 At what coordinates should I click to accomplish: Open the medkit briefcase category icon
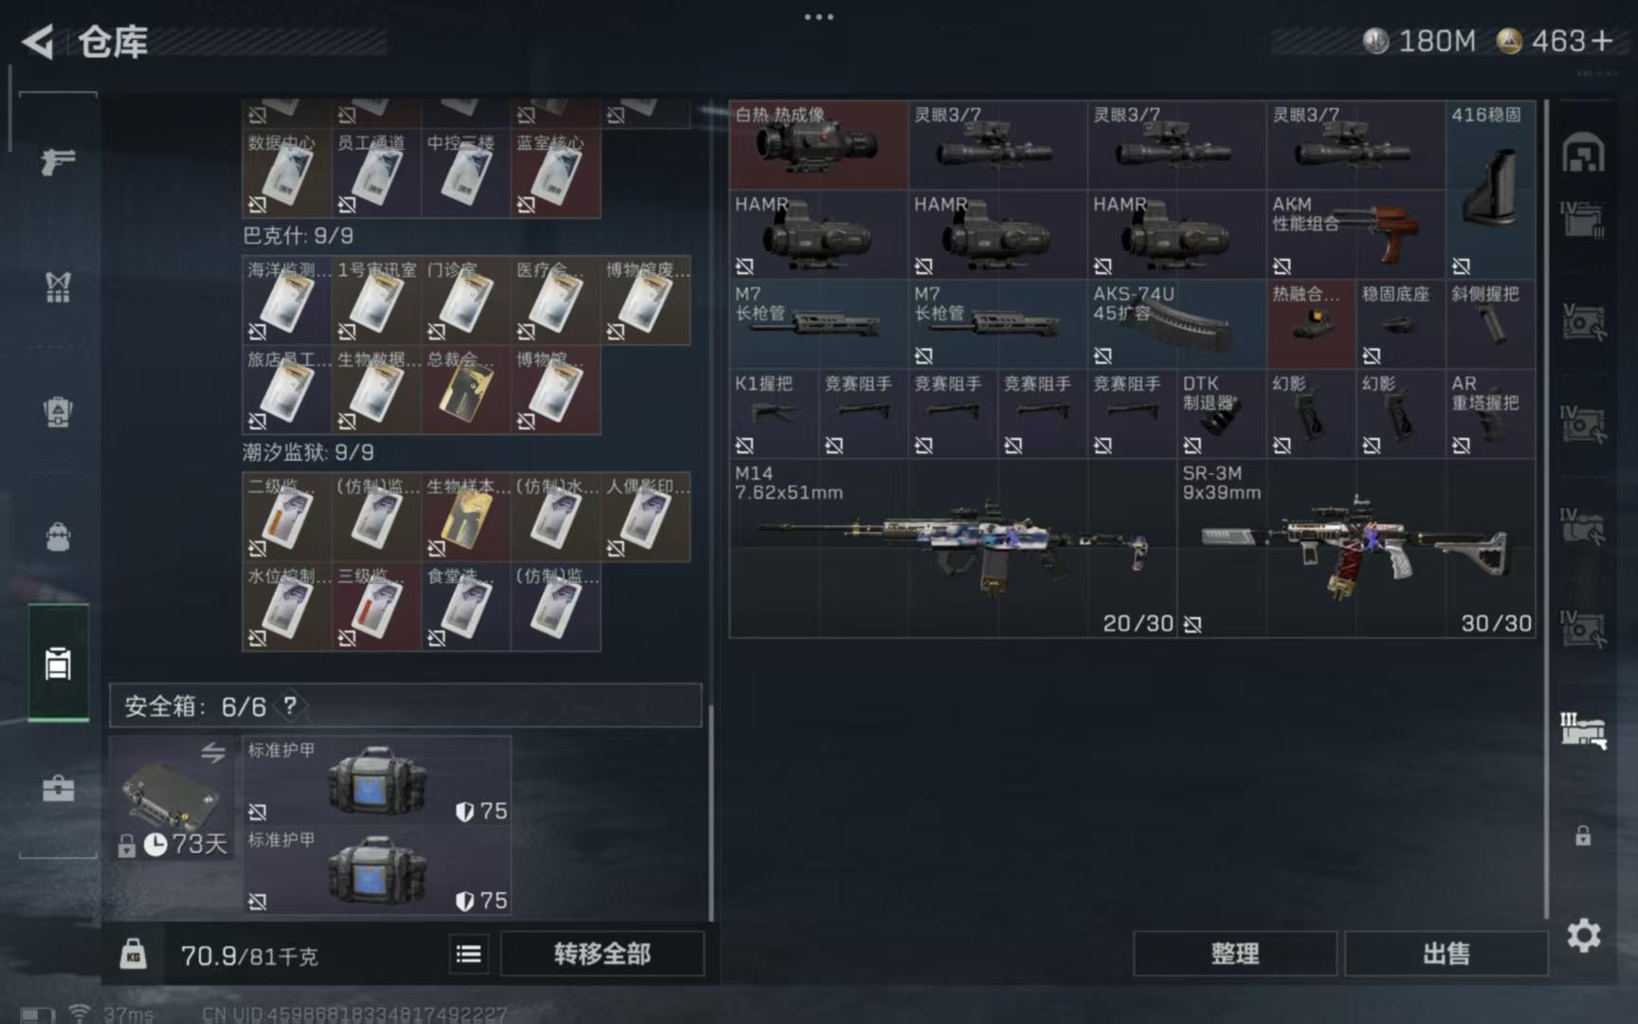(x=58, y=788)
